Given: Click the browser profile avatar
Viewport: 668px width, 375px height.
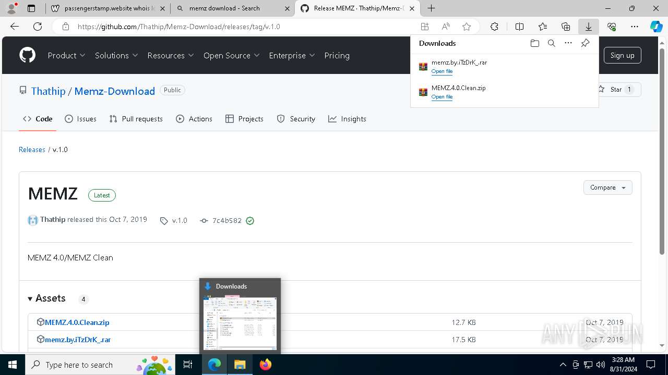Looking at the screenshot, I should click(11, 8).
